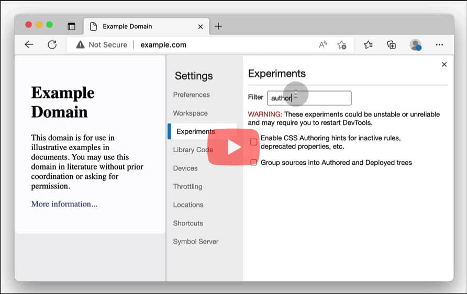Screen dimensions: 467x294
Task: Click the green macOS fullscreen button
Action: tap(50, 25)
